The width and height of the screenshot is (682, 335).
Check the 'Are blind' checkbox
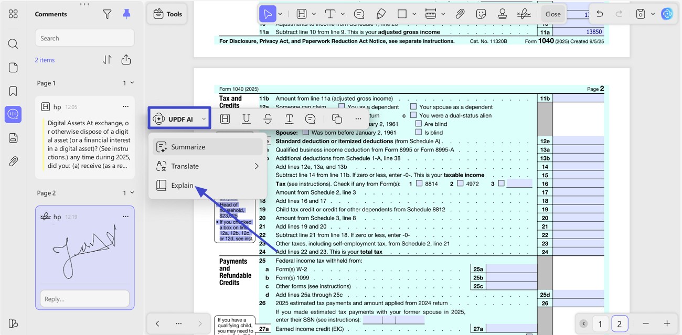click(x=419, y=124)
